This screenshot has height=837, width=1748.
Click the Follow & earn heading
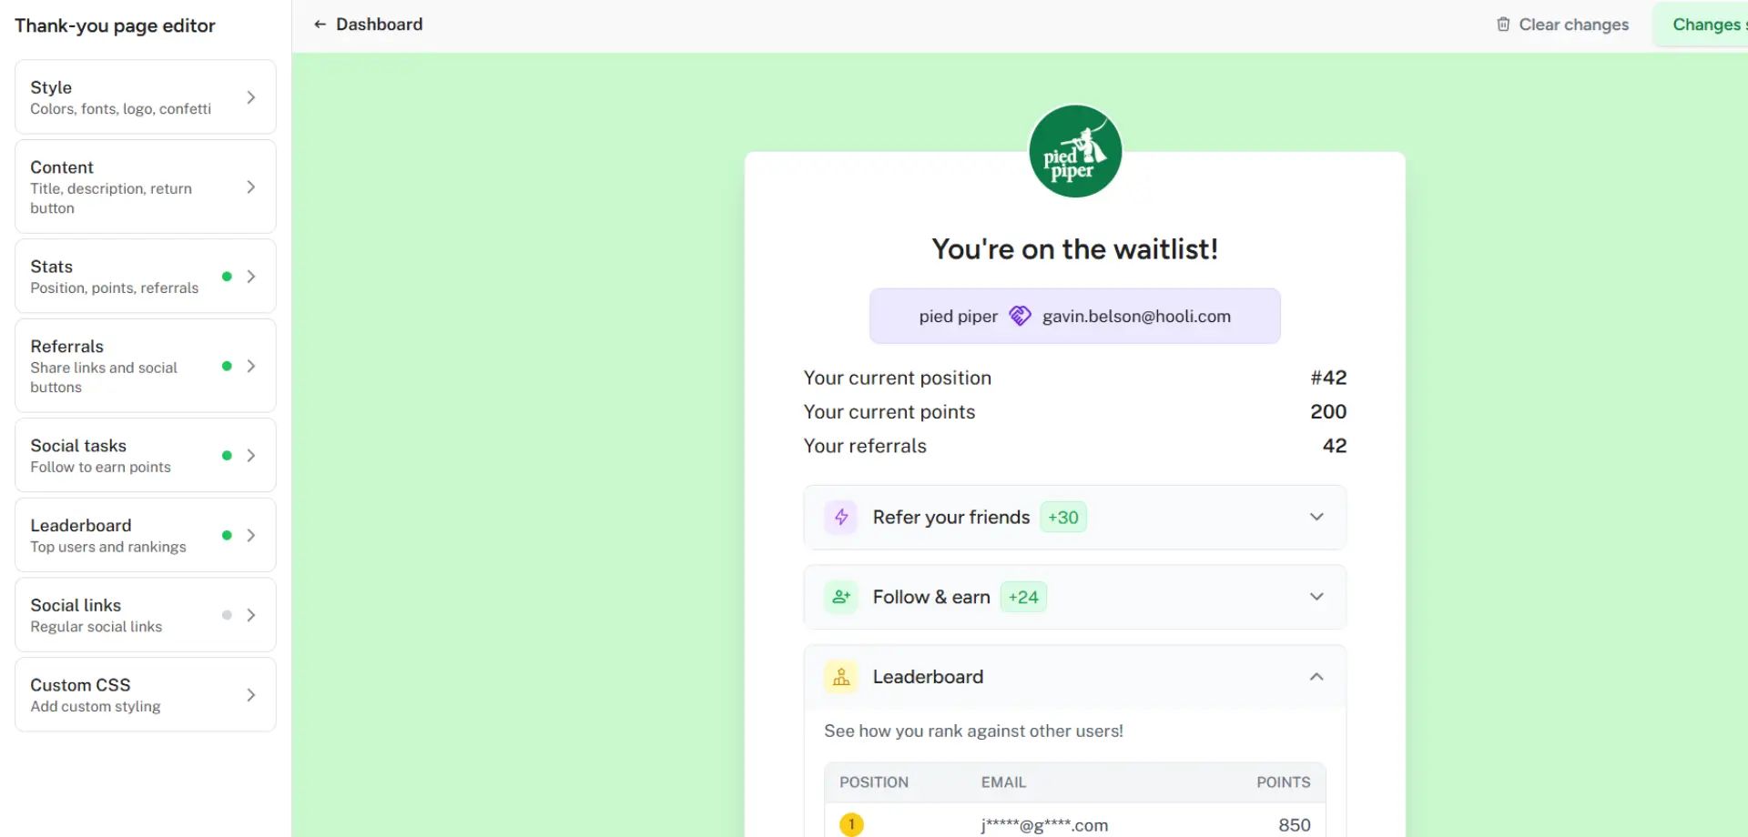(x=931, y=597)
